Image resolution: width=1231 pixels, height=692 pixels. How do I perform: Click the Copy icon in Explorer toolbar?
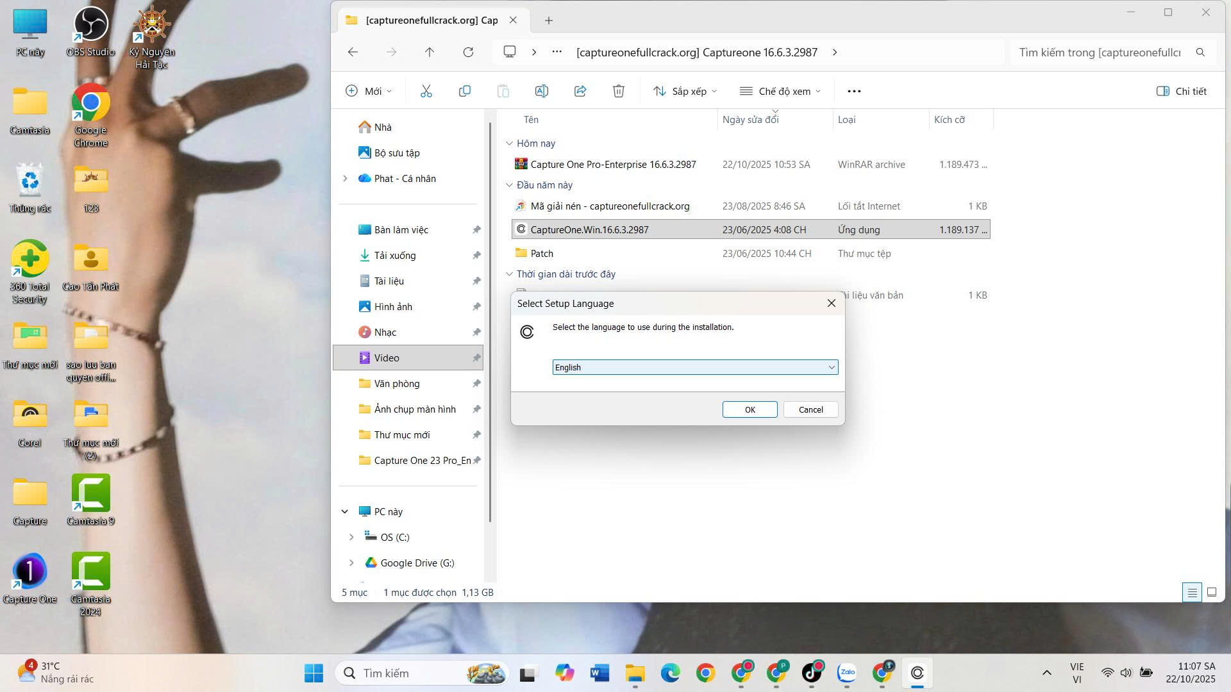point(465,91)
